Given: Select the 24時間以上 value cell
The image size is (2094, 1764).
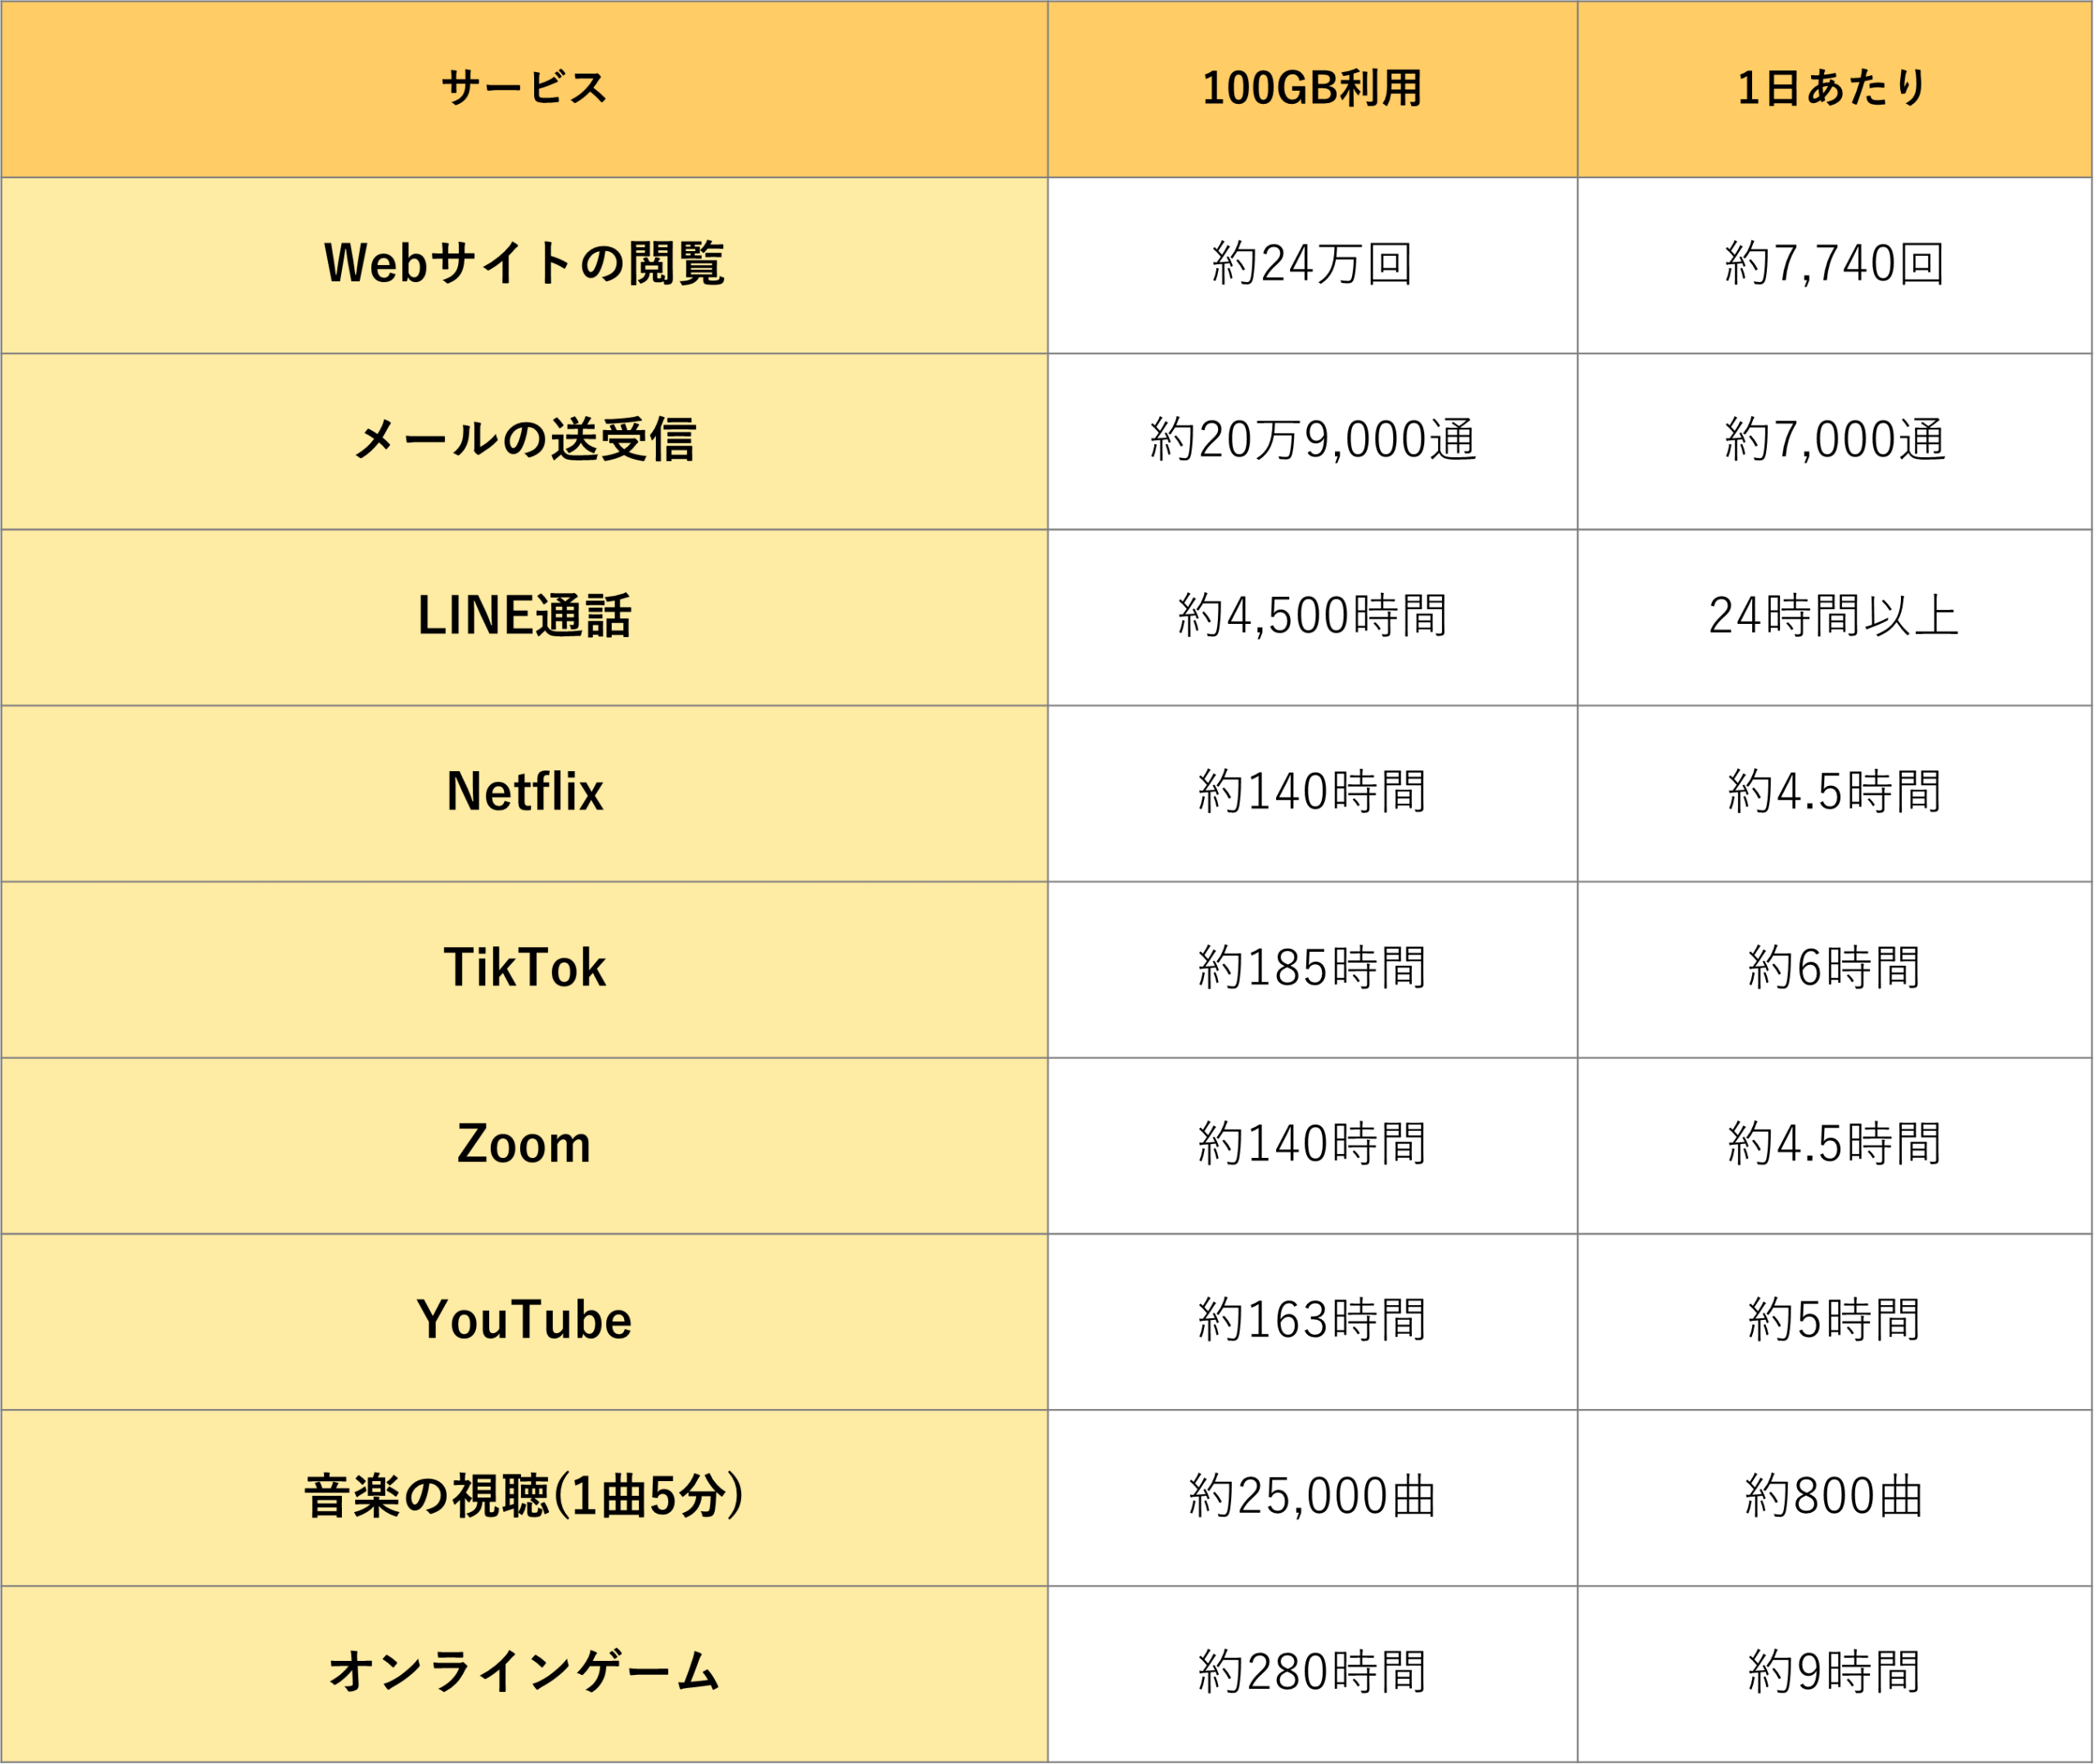Looking at the screenshot, I should coord(1833,616).
